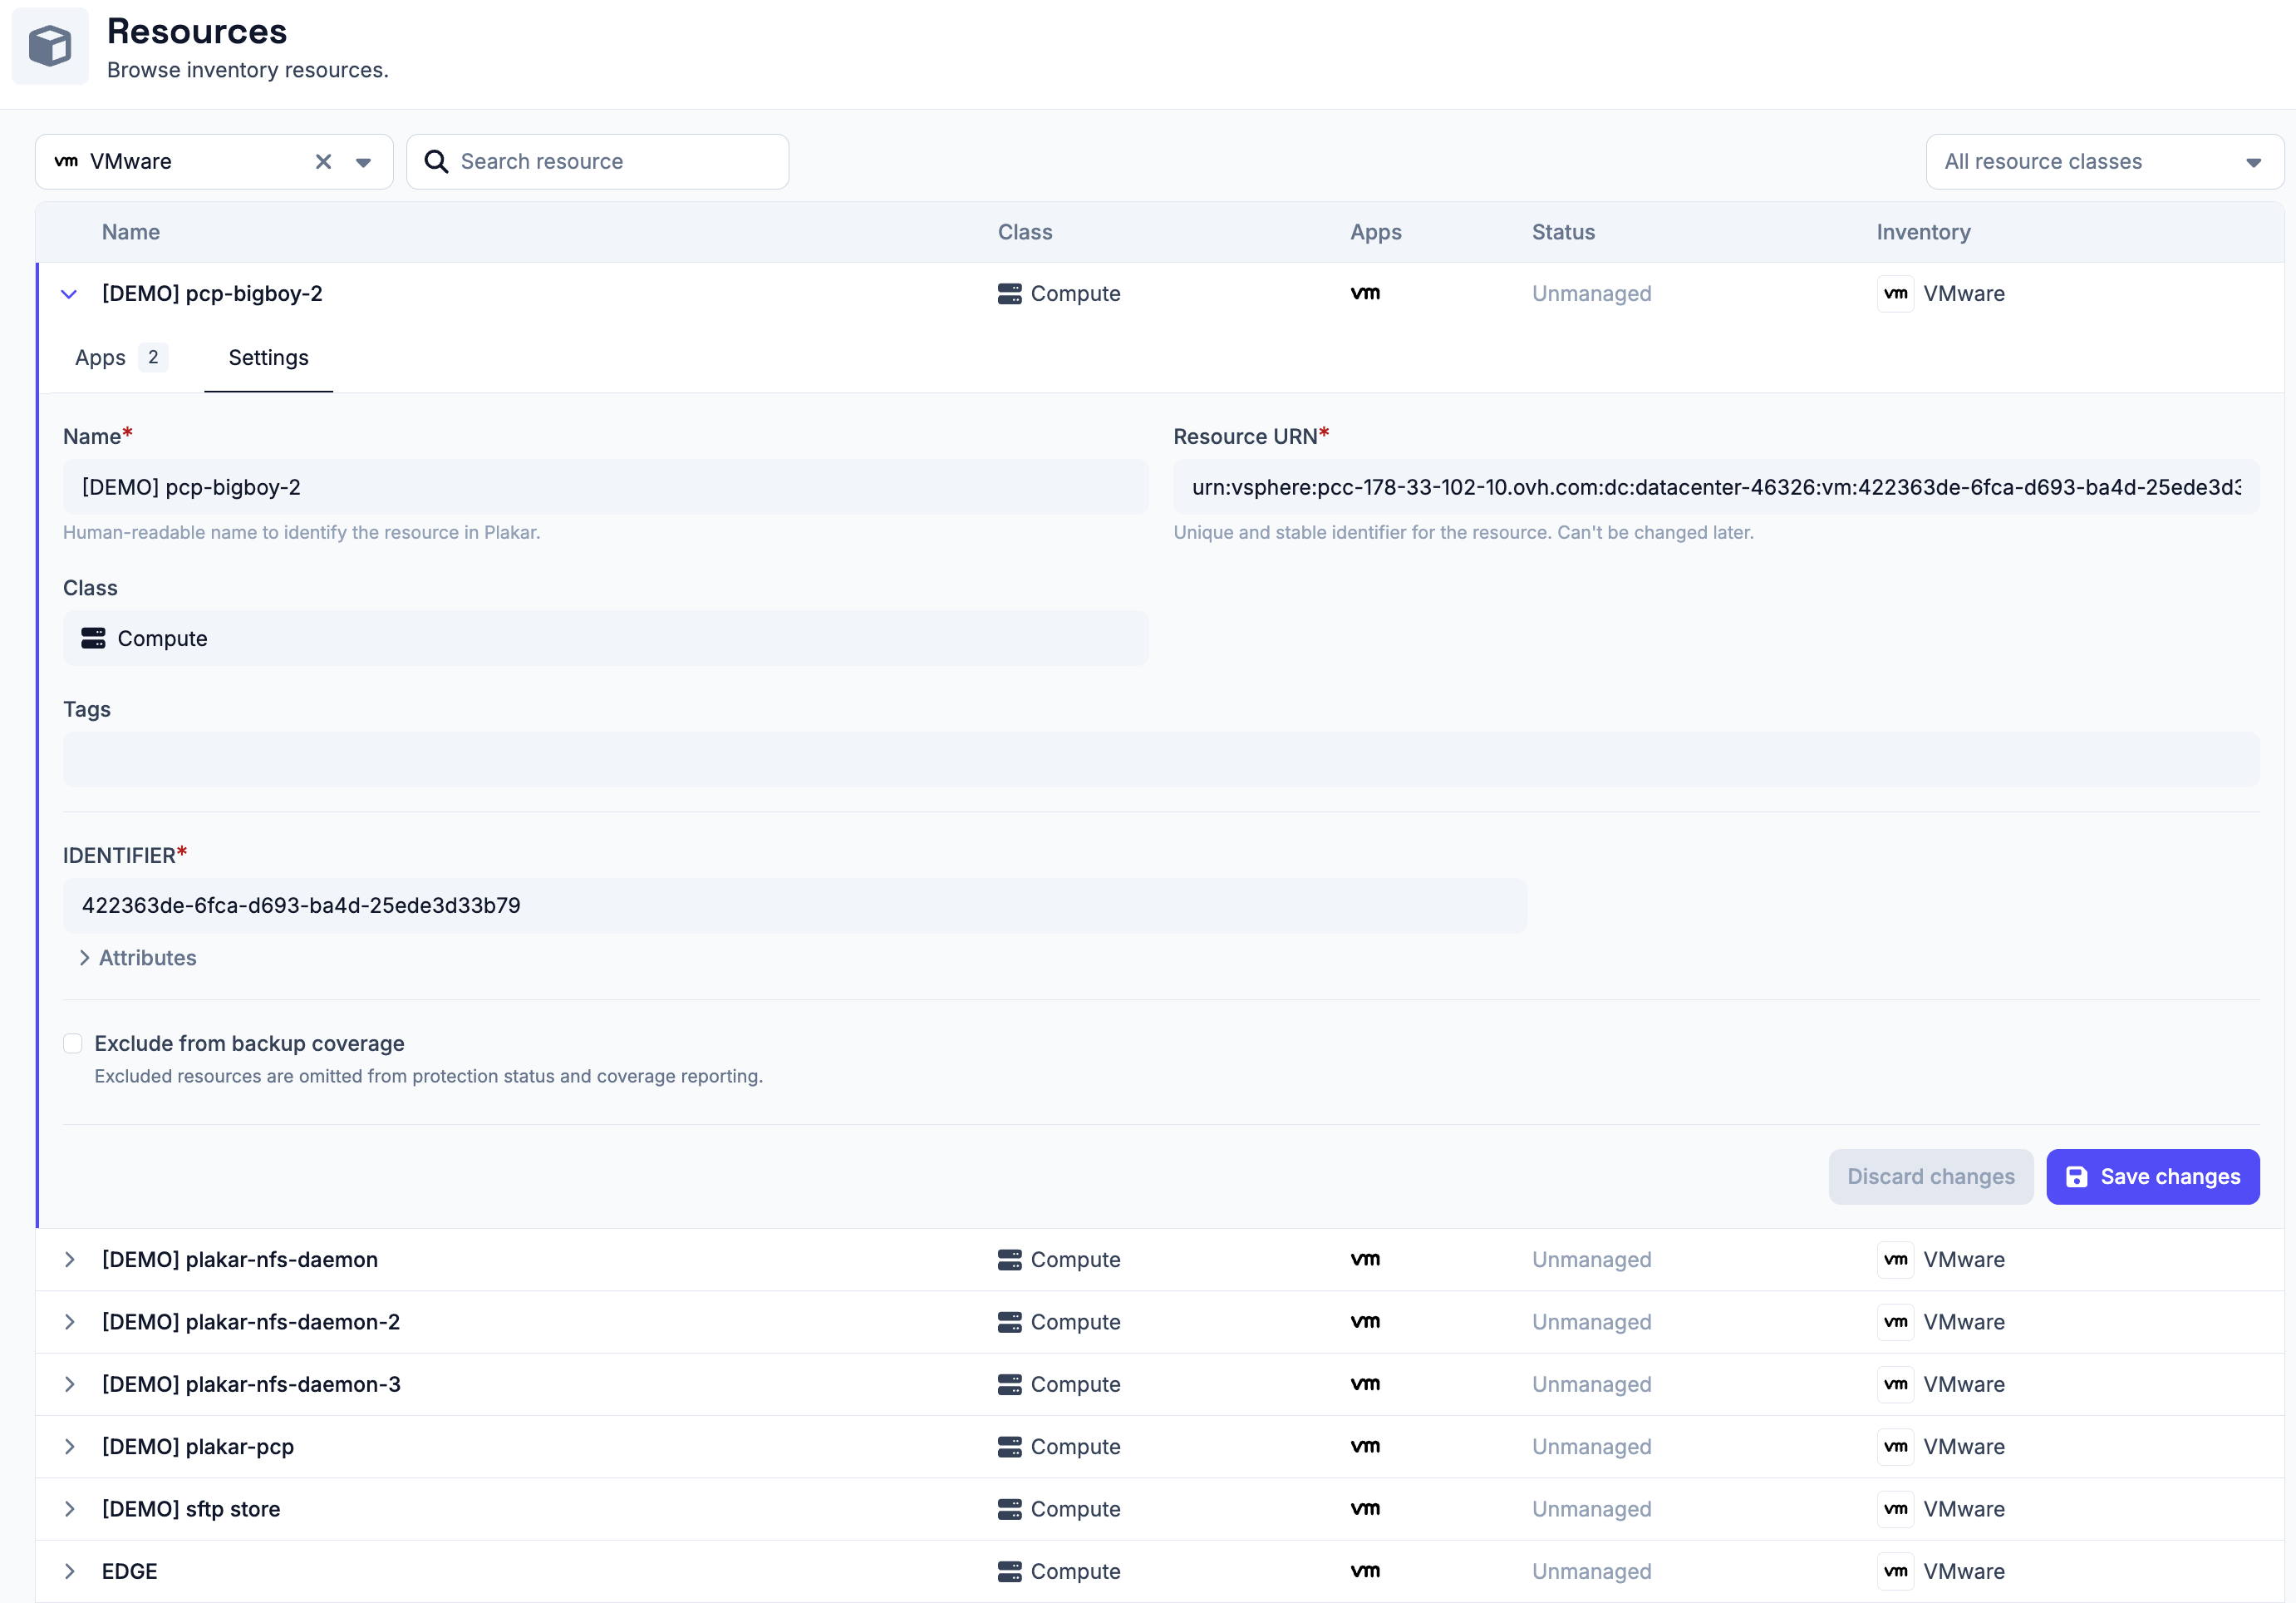Viewport: 2296px width, 1603px height.
Task: Click the Inventory column header
Action: pyautogui.click(x=1923, y=232)
